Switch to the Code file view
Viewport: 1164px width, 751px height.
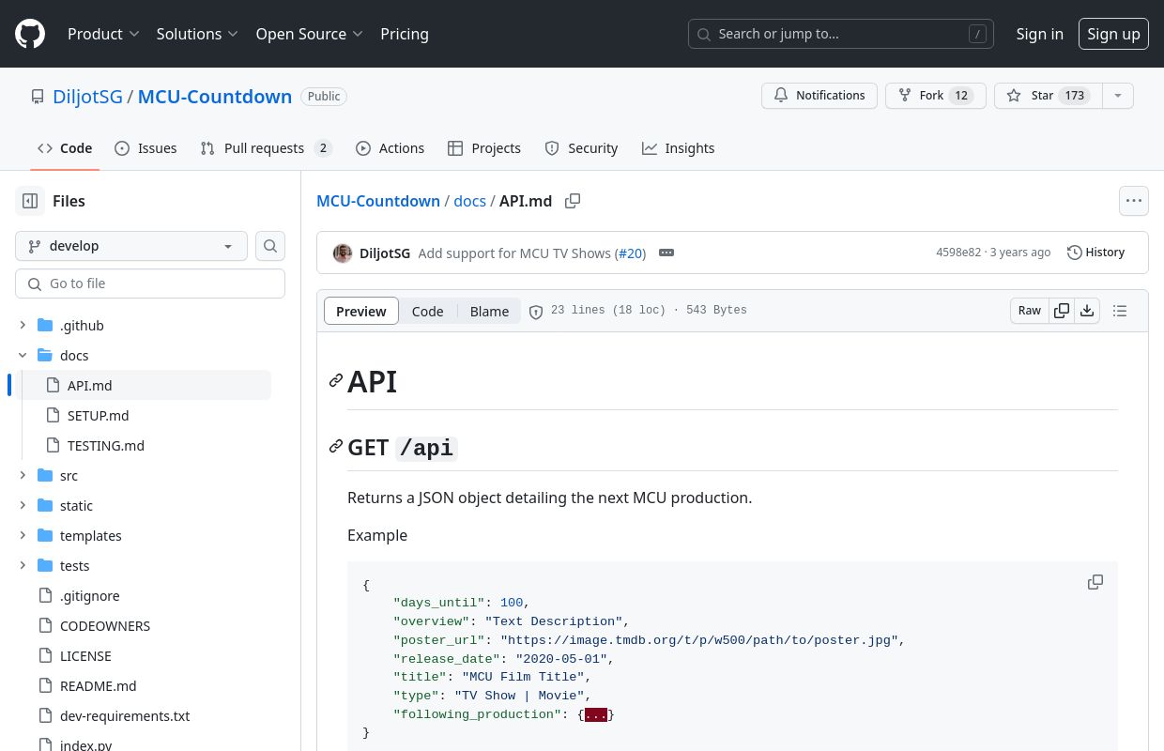(427, 312)
